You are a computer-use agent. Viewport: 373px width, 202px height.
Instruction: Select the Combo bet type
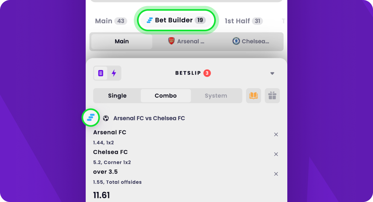[x=166, y=96]
